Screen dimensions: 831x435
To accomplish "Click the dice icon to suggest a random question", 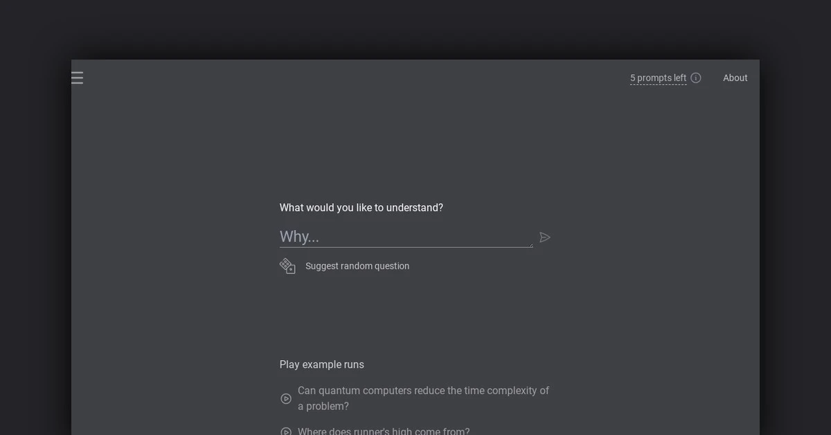I will [x=287, y=265].
